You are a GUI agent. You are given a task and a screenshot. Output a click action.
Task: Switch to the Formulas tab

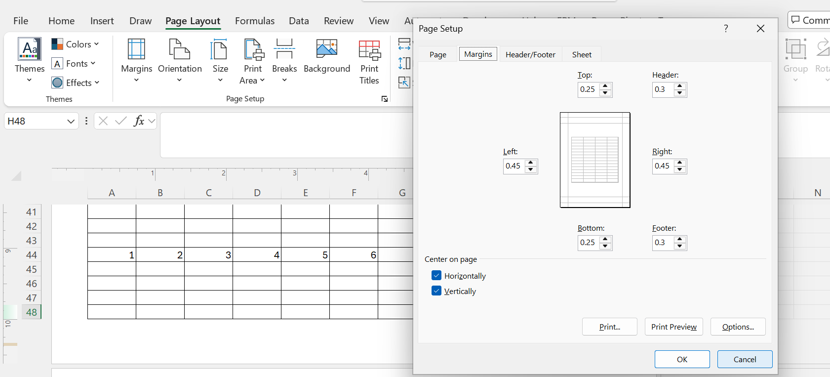click(255, 21)
